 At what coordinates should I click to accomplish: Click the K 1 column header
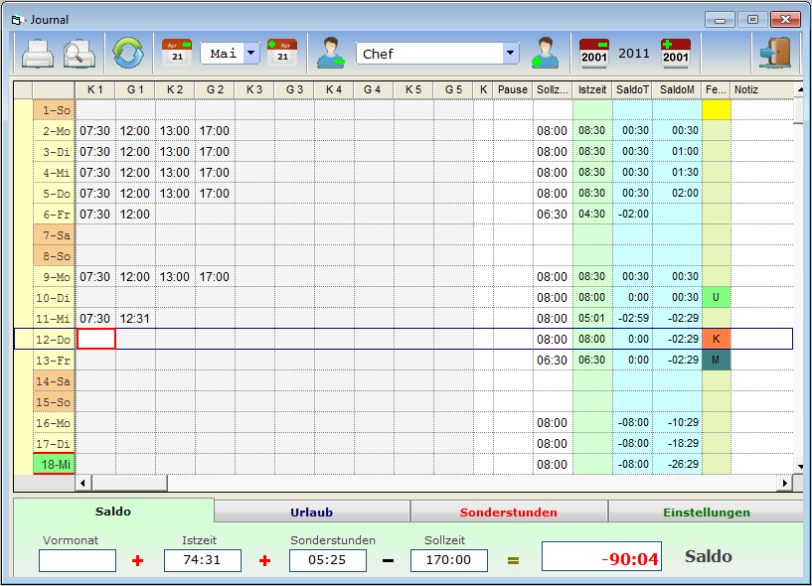tap(95, 89)
